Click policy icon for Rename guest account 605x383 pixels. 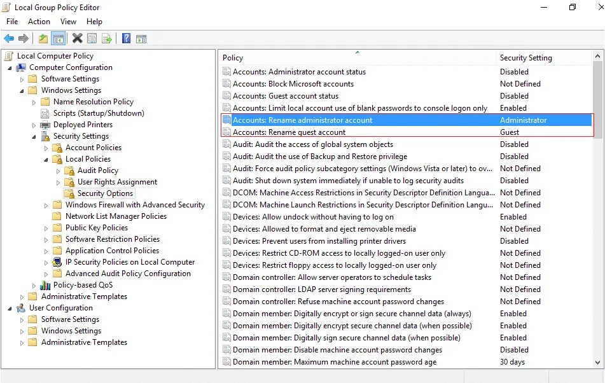click(226, 132)
